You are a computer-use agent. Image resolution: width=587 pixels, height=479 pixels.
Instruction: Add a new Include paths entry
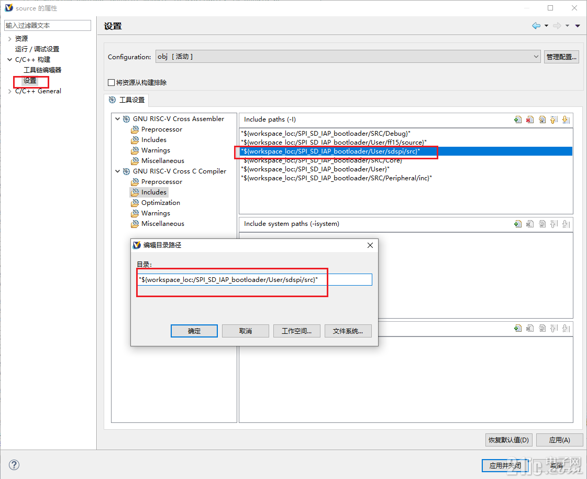[x=518, y=119]
